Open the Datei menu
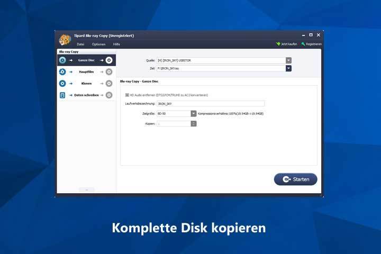 [x=80, y=44]
